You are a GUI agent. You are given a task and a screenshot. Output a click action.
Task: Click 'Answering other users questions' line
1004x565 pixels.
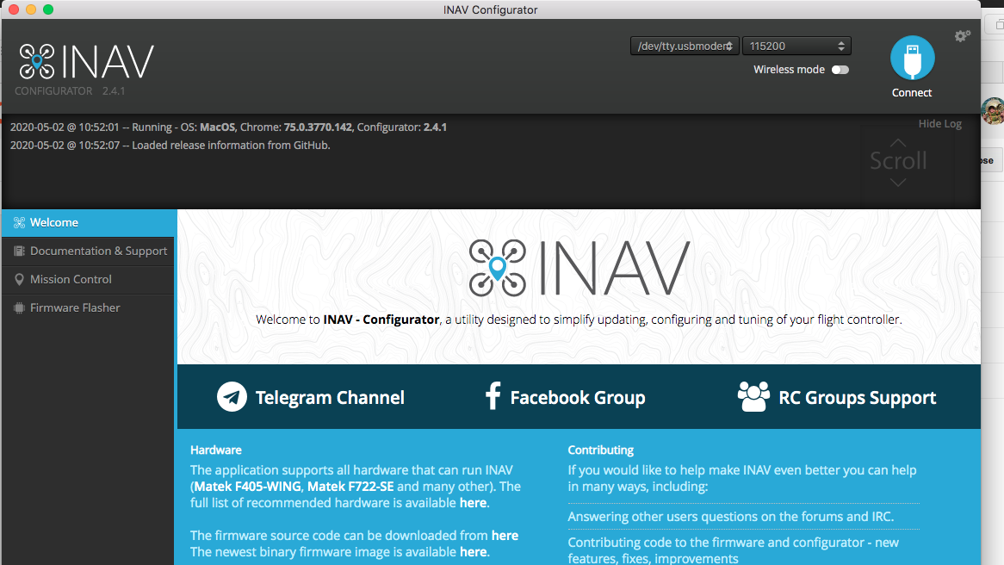730,517
